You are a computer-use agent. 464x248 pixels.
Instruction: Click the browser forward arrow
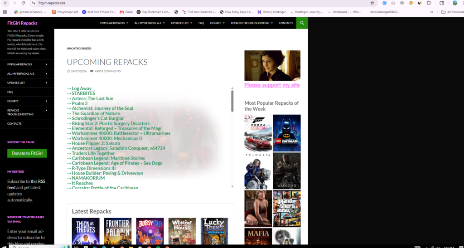14,3
